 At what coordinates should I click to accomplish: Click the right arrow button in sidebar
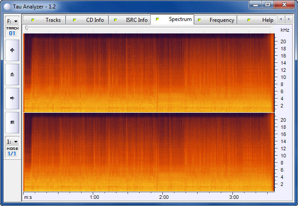[x=12, y=98]
